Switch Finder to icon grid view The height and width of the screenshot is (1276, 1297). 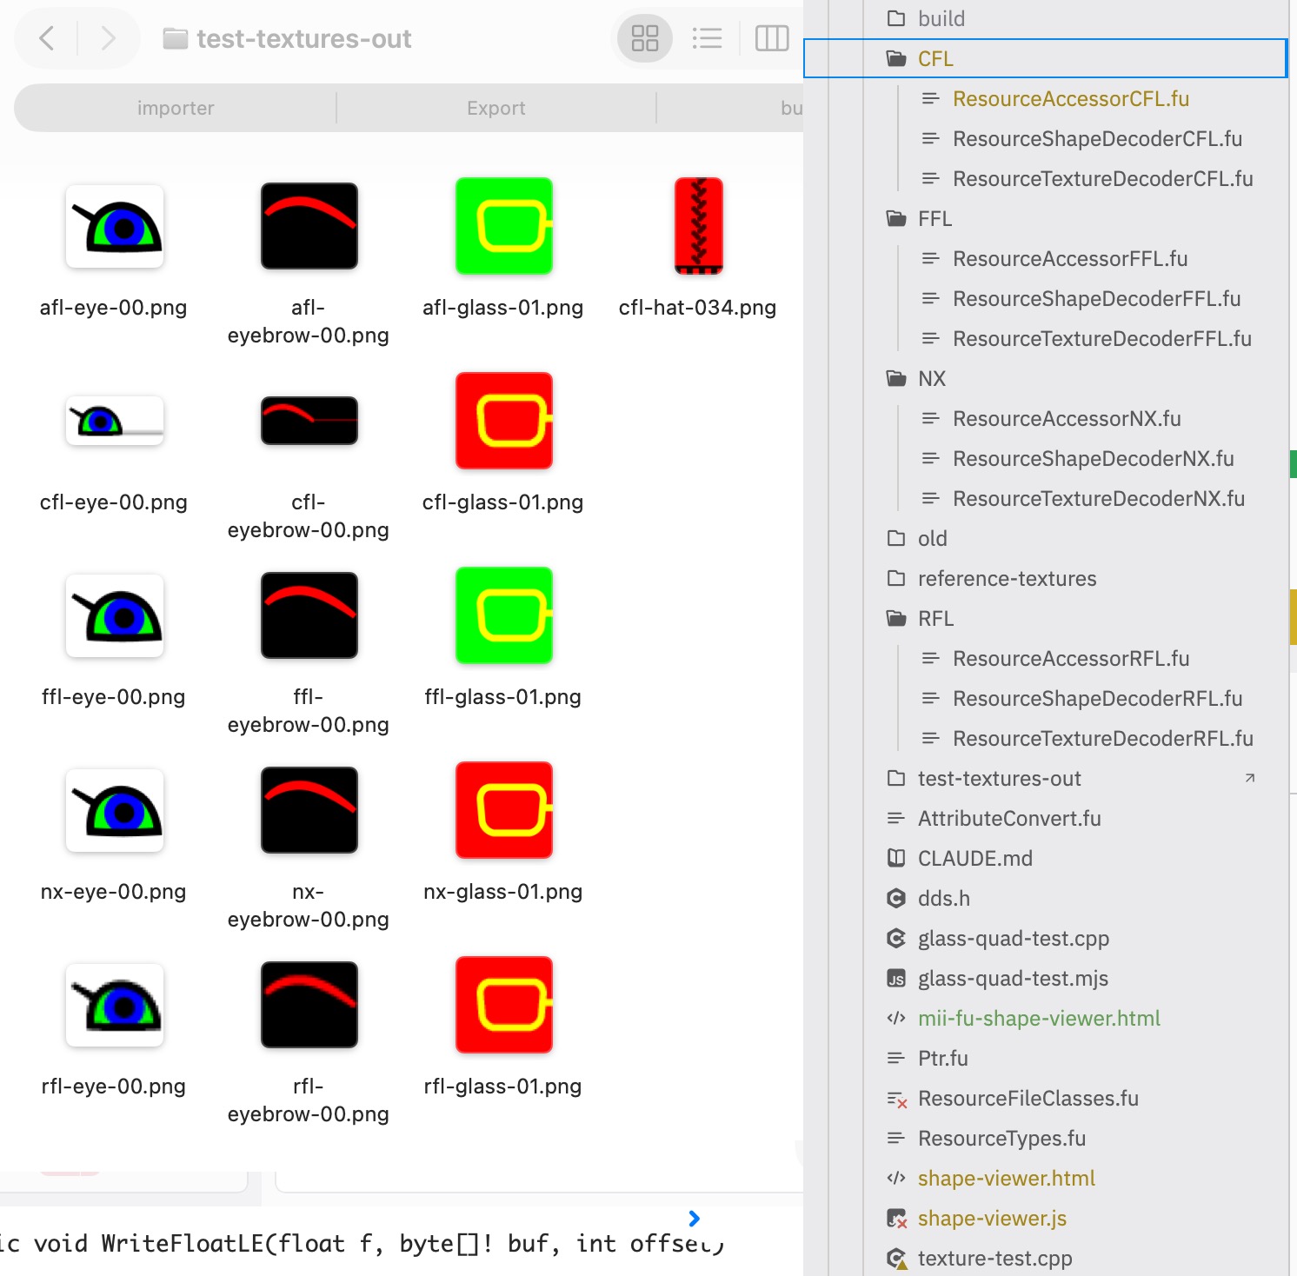645,38
